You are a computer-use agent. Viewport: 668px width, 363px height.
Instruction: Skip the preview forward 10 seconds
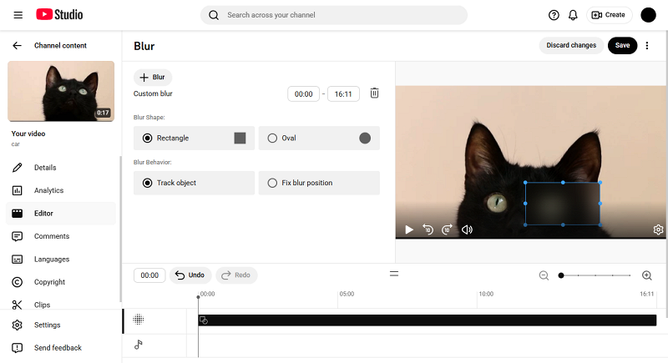(447, 229)
